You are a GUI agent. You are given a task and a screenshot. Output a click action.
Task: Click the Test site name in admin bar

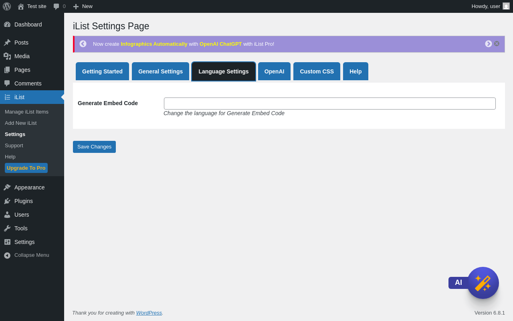point(37,6)
